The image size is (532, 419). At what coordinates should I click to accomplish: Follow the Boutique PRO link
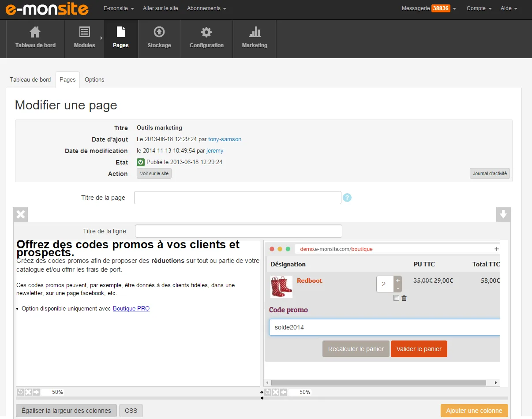pyautogui.click(x=131, y=309)
